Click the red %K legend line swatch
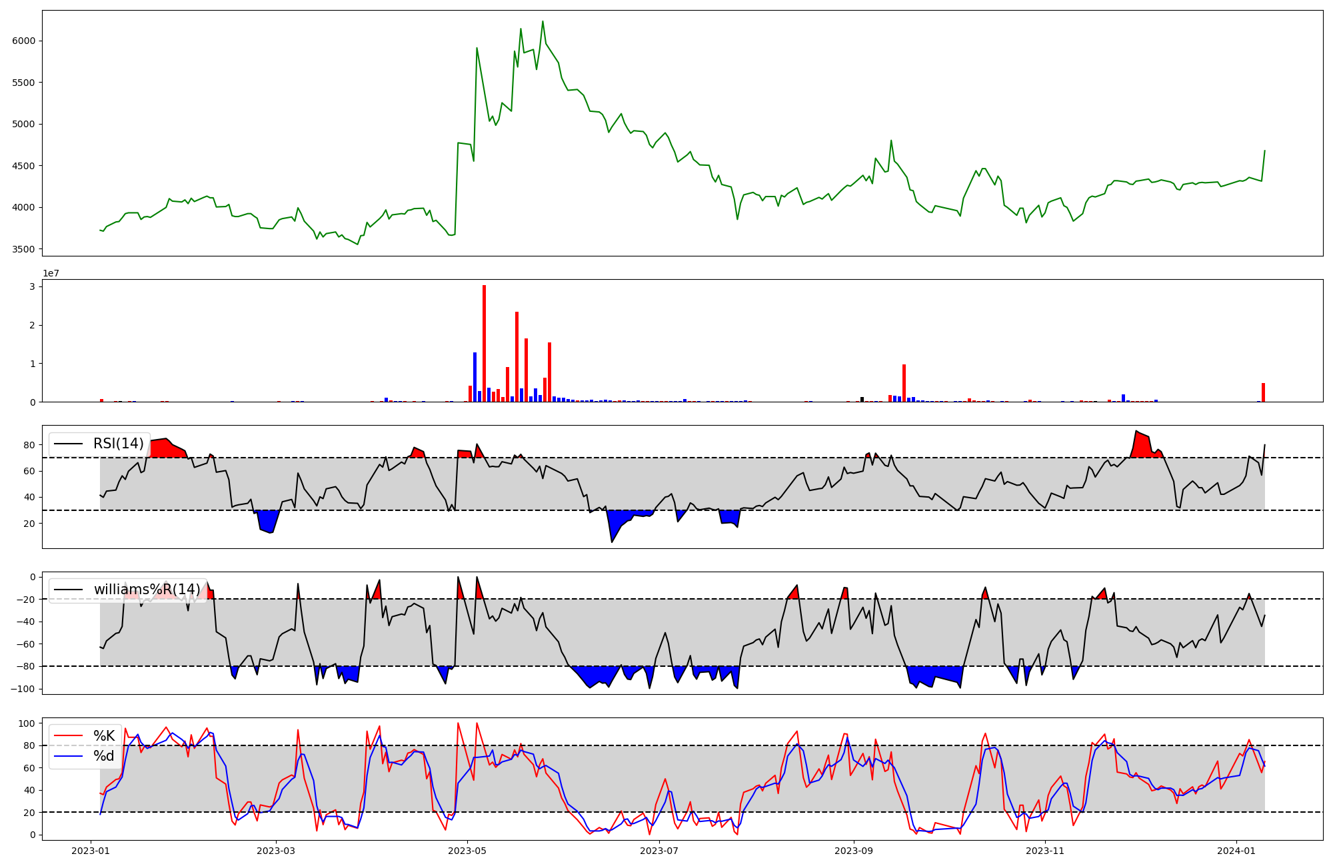 pyautogui.click(x=68, y=736)
